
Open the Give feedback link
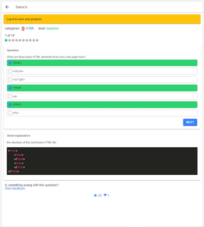[x=15, y=188]
